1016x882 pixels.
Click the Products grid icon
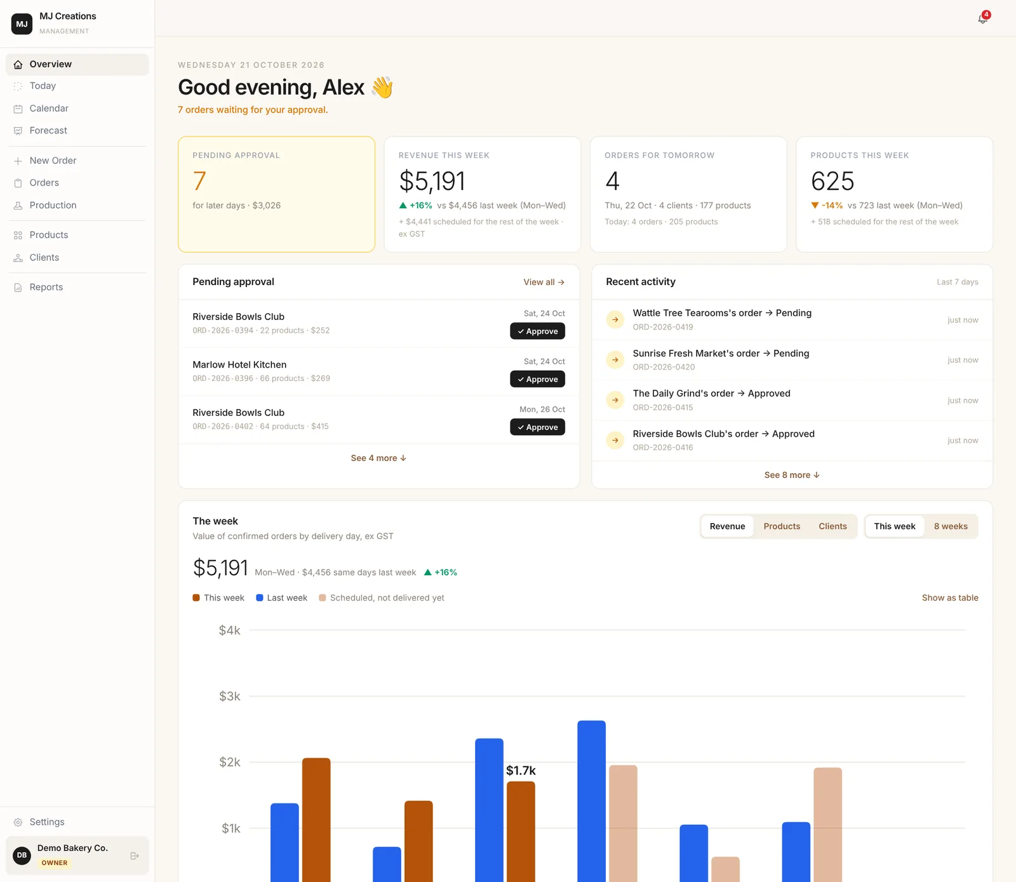click(x=18, y=236)
